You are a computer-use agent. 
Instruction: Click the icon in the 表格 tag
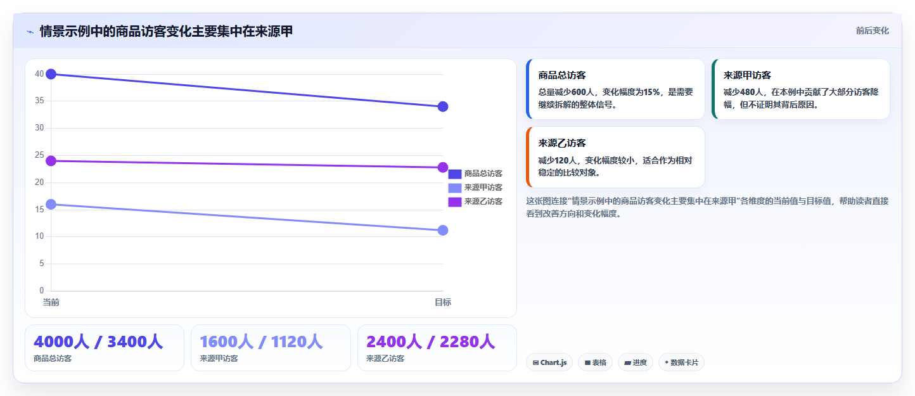point(587,363)
